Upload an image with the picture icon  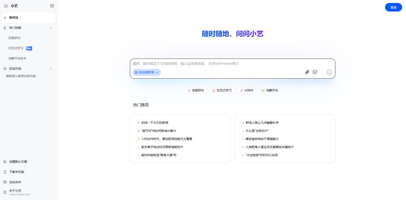click(315, 72)
